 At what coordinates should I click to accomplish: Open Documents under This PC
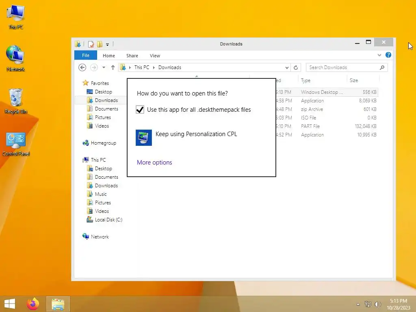(x=106, y=177)
